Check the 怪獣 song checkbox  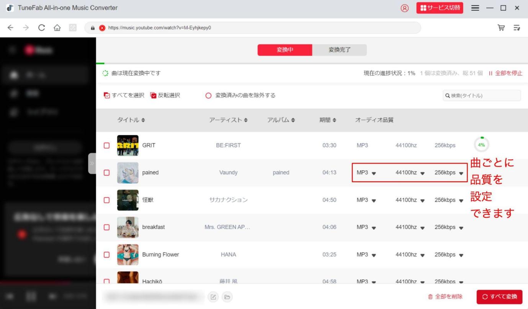[107, 200]
